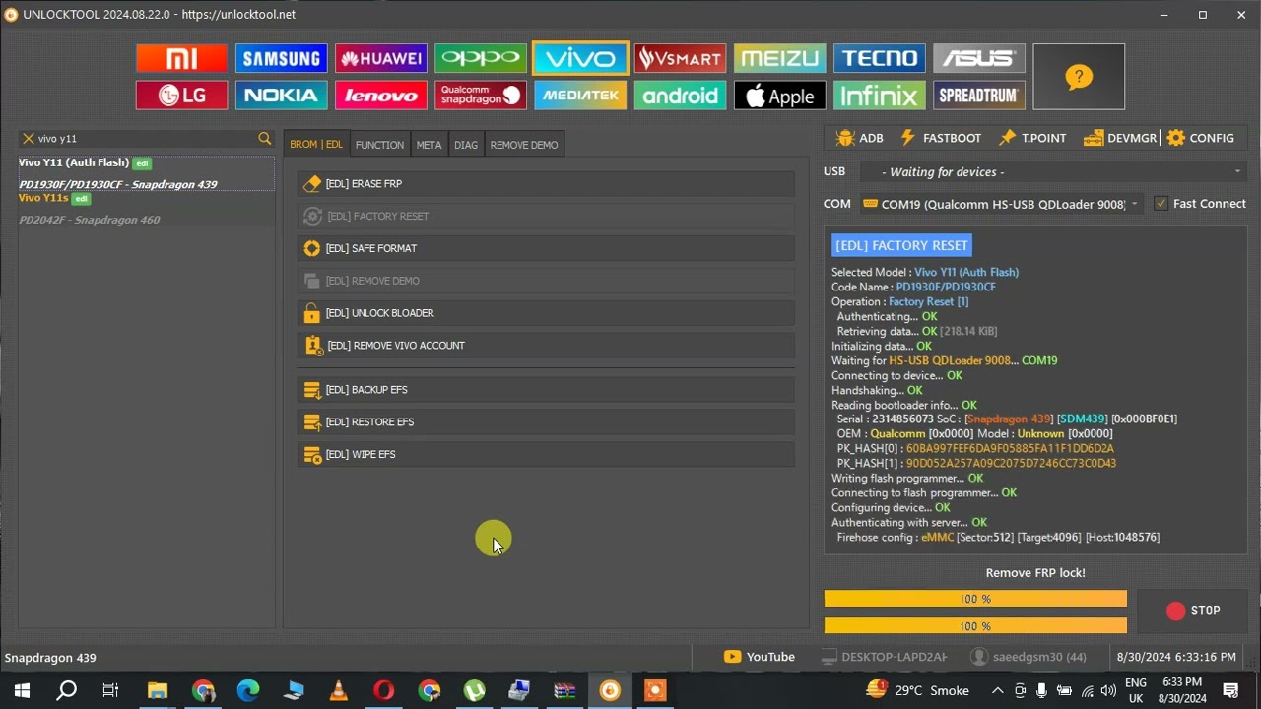Open the Infinix brand tile

(879, 96)
